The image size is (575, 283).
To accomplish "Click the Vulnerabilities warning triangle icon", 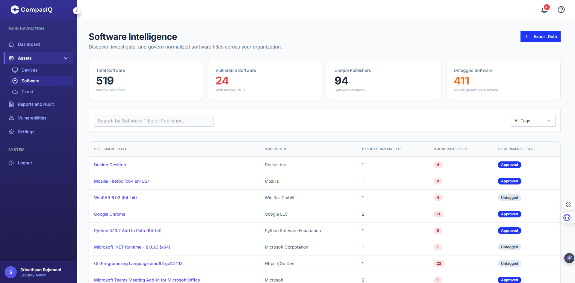I will point(11,118).
